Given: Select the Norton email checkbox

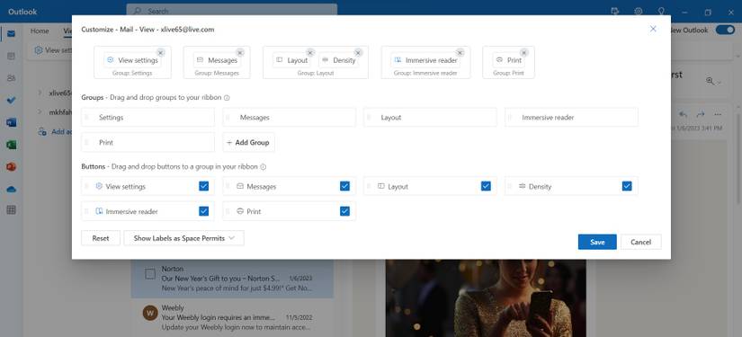Looking at the screenshot, I should (150, 274).
